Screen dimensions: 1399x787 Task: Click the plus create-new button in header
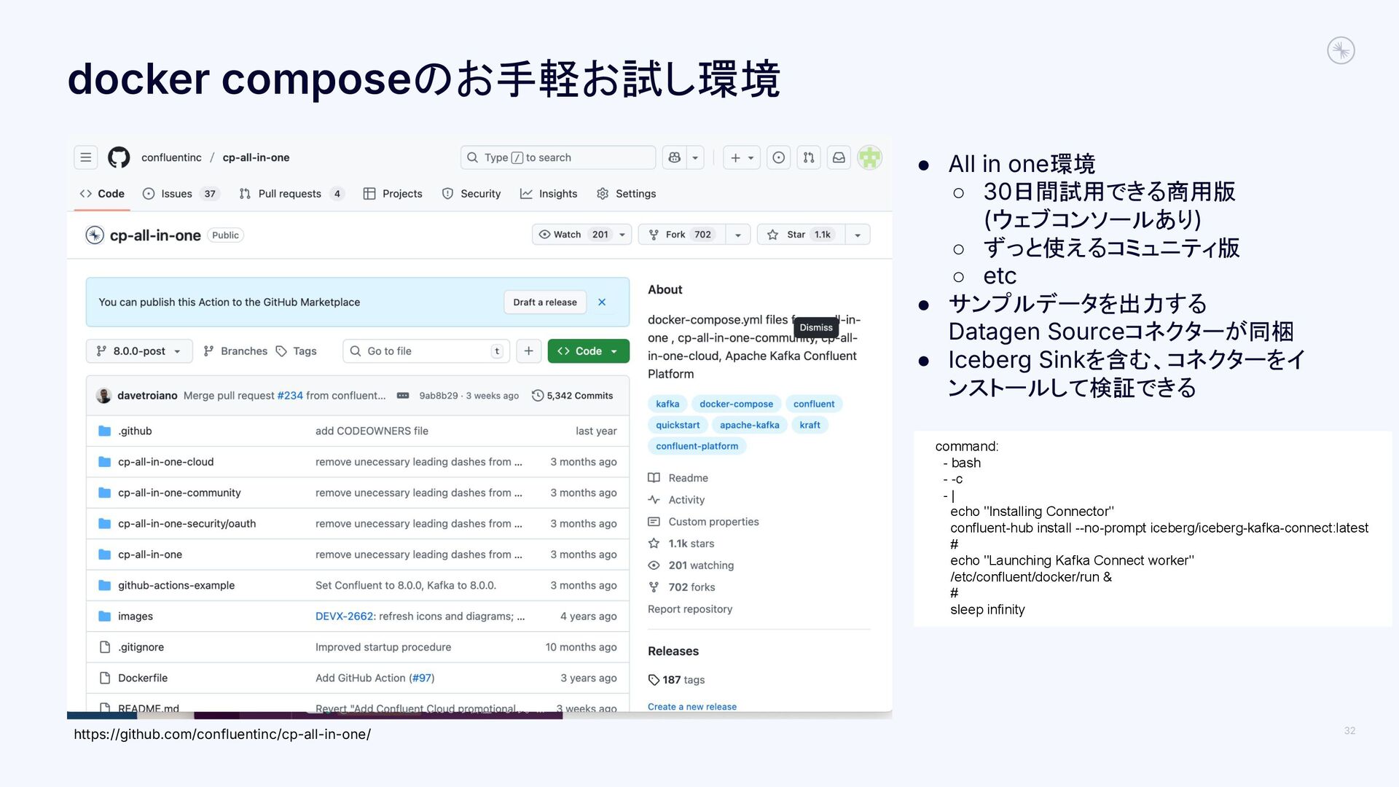point(742,157)
